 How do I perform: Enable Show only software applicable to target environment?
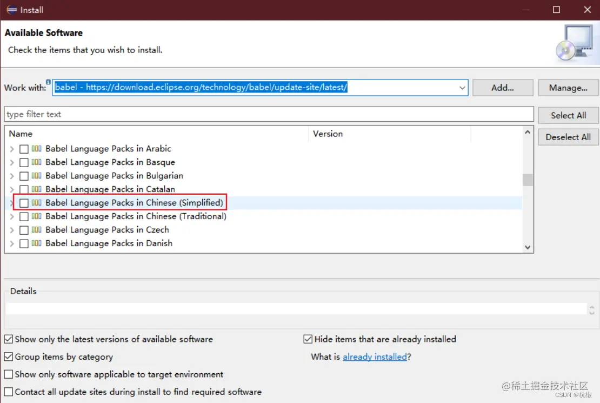click(x=9, y=374)
